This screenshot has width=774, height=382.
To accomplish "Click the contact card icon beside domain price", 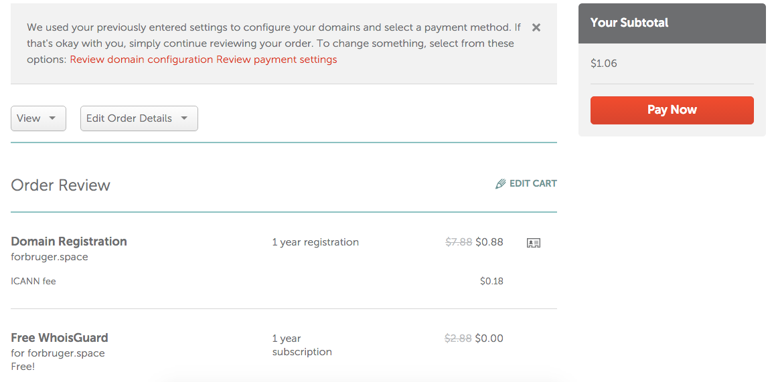I will [534, 243].
